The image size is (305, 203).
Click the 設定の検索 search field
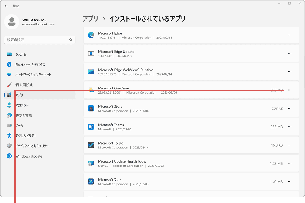(x=40, y=40)
